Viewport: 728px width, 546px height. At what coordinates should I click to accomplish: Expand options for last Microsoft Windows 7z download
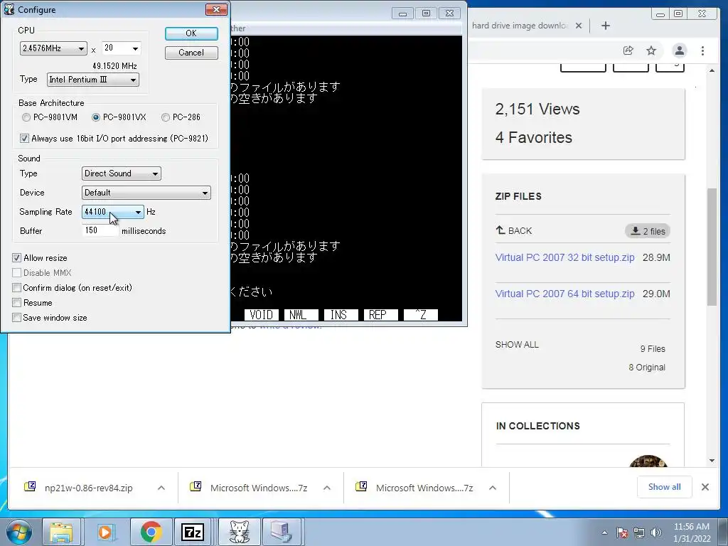pyautogui.click(x=493, y=488)
